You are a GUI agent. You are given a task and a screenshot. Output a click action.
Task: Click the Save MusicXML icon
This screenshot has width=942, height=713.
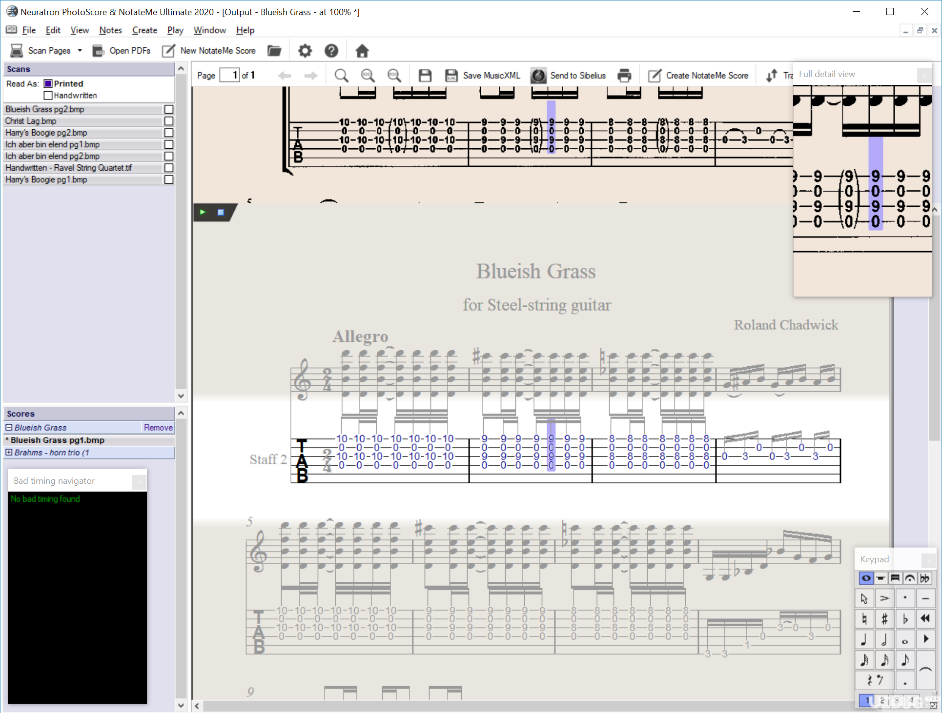tap(451, 74)
